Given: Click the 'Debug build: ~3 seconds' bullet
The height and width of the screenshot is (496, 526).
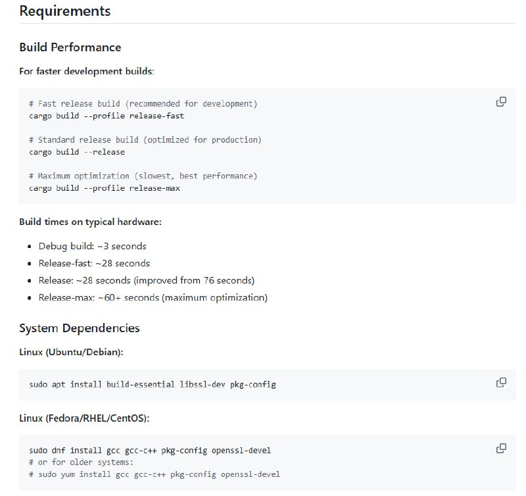Looking at the screenshot, I should 92,246.
